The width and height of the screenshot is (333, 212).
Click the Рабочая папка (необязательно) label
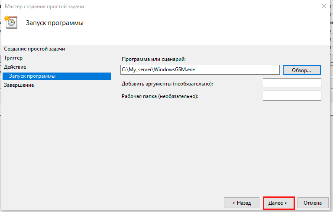tap(160, 96)
